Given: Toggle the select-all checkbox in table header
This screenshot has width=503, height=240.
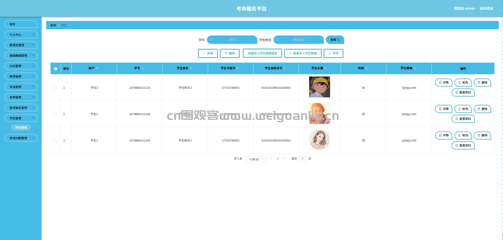Looking at the screenshot, I should [56, 69].
